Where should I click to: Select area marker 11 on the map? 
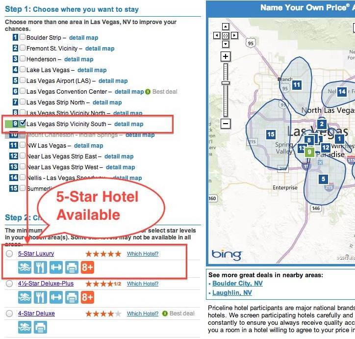(297, 85)
